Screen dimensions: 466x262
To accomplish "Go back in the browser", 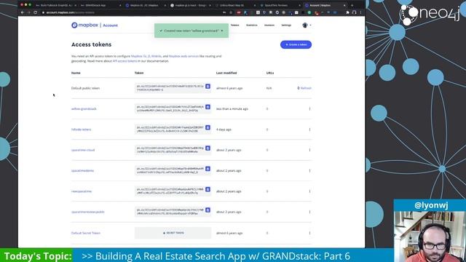I will click(x=23, y=12).
